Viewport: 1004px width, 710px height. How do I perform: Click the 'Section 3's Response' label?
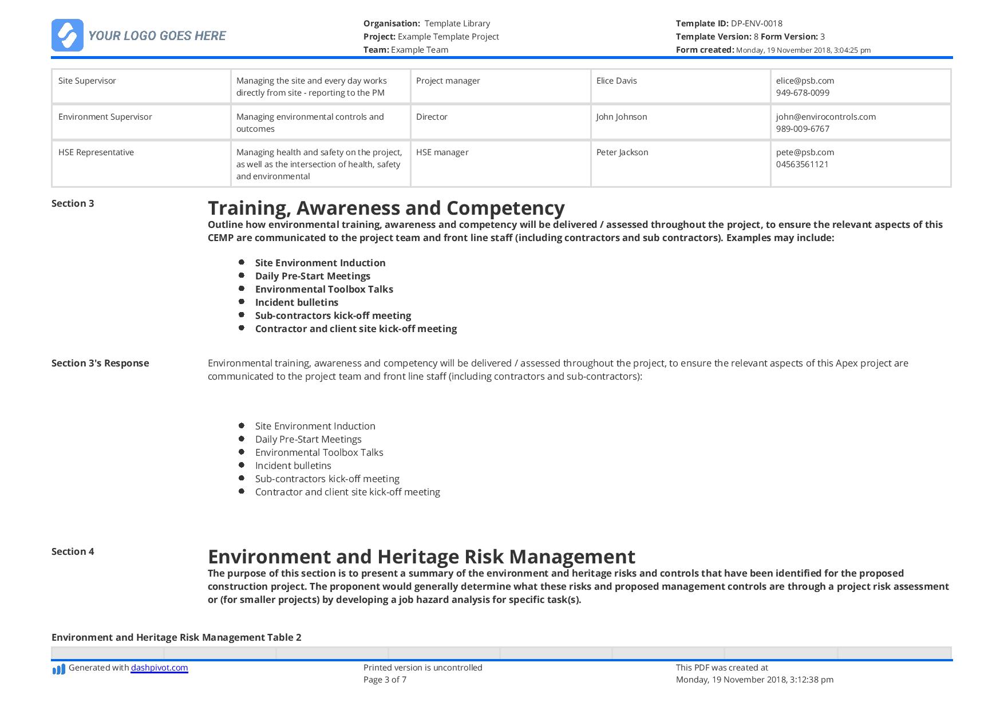(x=100, y=363)
